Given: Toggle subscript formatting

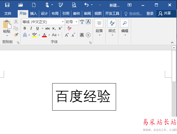Looking at the screenshot, I should [54, 28].
